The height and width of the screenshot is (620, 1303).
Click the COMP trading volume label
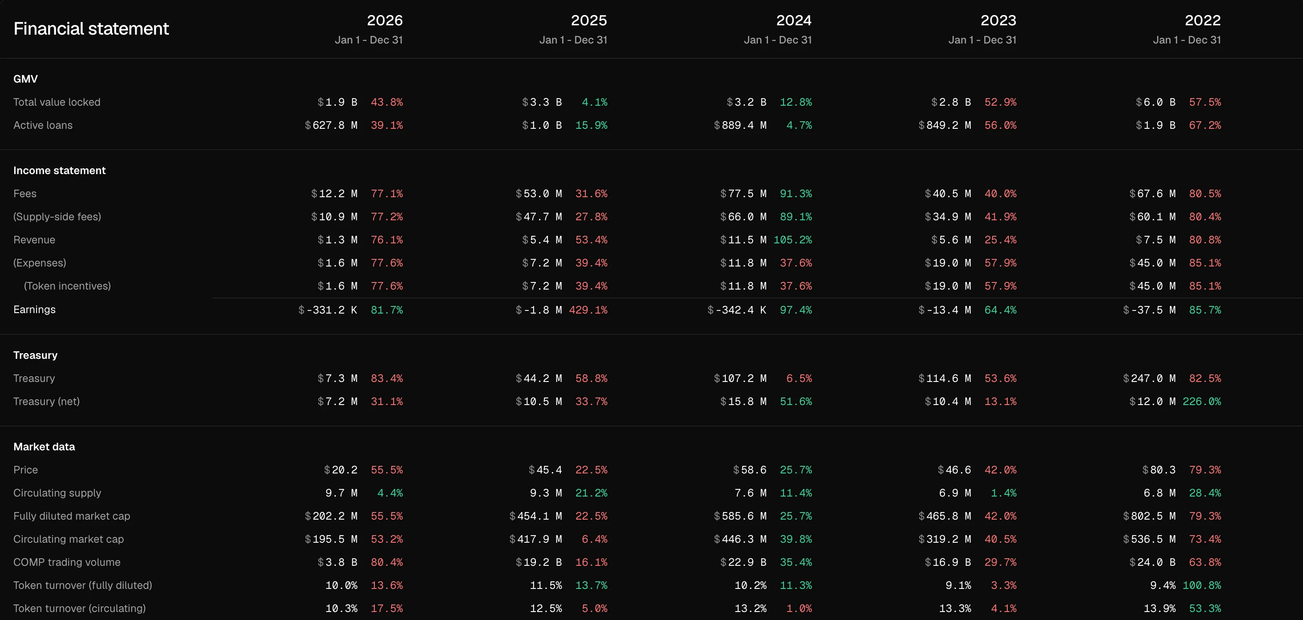coord(67,562)
